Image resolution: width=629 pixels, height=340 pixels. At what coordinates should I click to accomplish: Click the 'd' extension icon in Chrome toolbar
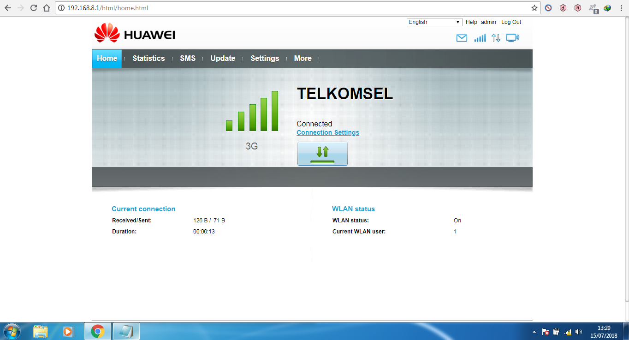coord(563,8)
